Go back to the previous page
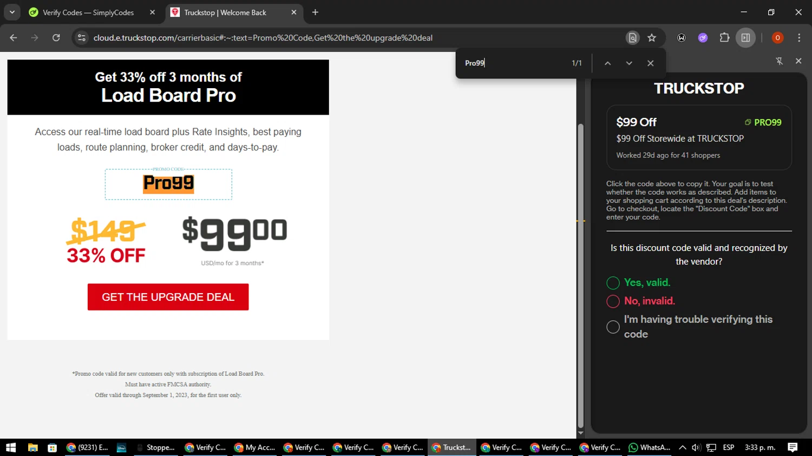The width and height of the screenshot is (812, 456). (14, 38)
